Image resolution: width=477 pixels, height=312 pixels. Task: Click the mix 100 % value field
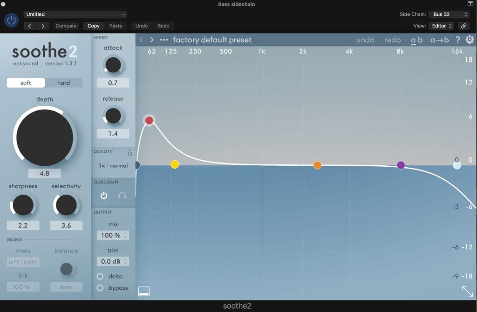(x=113, y=236)
